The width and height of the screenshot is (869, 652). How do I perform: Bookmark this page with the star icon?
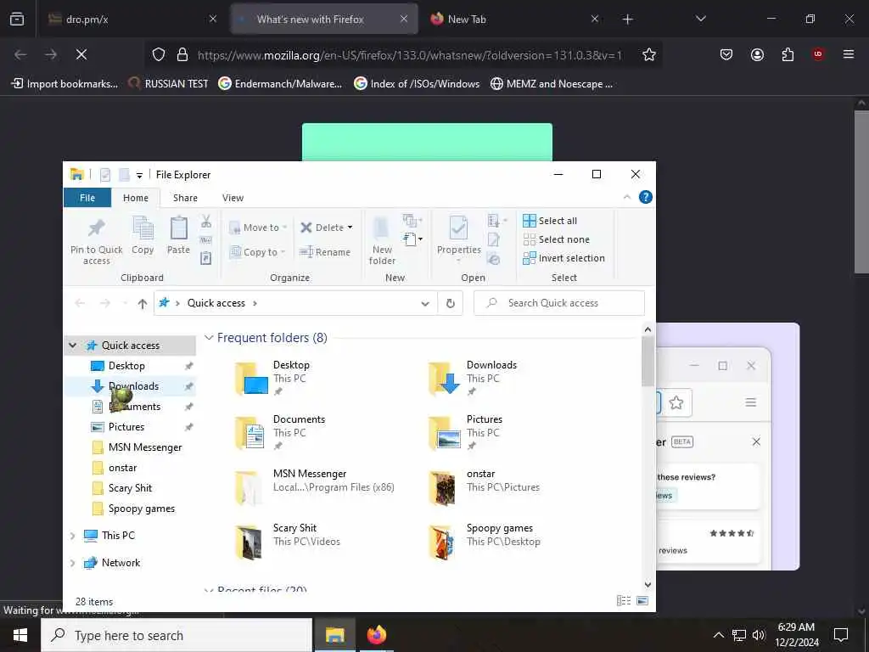pyautogui.click(x=649, y=54)
